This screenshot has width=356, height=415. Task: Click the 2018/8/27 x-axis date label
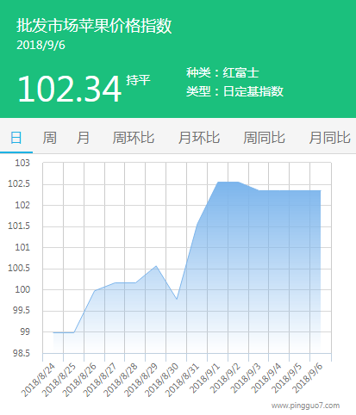100,380
